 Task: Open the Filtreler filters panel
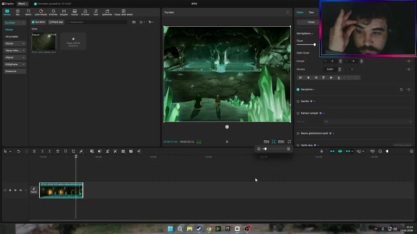click(x=85, y=12)
